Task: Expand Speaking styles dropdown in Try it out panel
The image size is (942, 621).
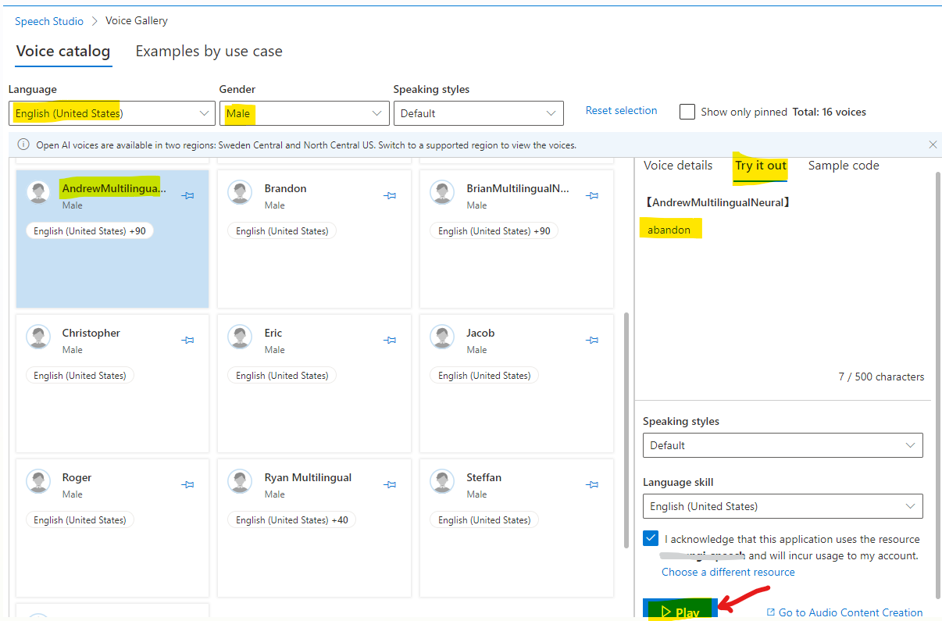Action: (x=783, y=445)
